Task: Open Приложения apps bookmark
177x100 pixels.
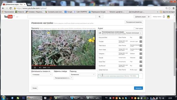Action: [x=8, y=12]
